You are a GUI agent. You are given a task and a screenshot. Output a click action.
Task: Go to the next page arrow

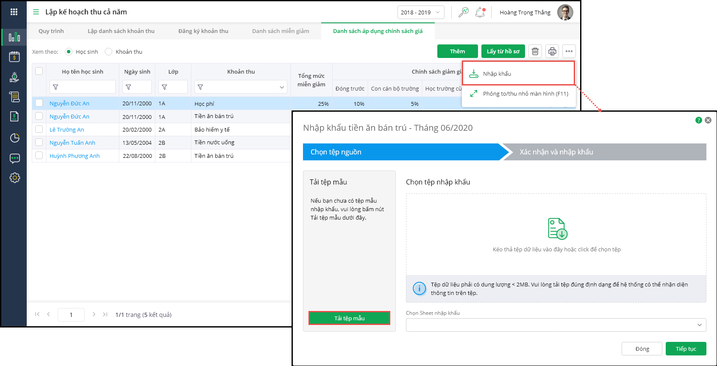[94, 314]
